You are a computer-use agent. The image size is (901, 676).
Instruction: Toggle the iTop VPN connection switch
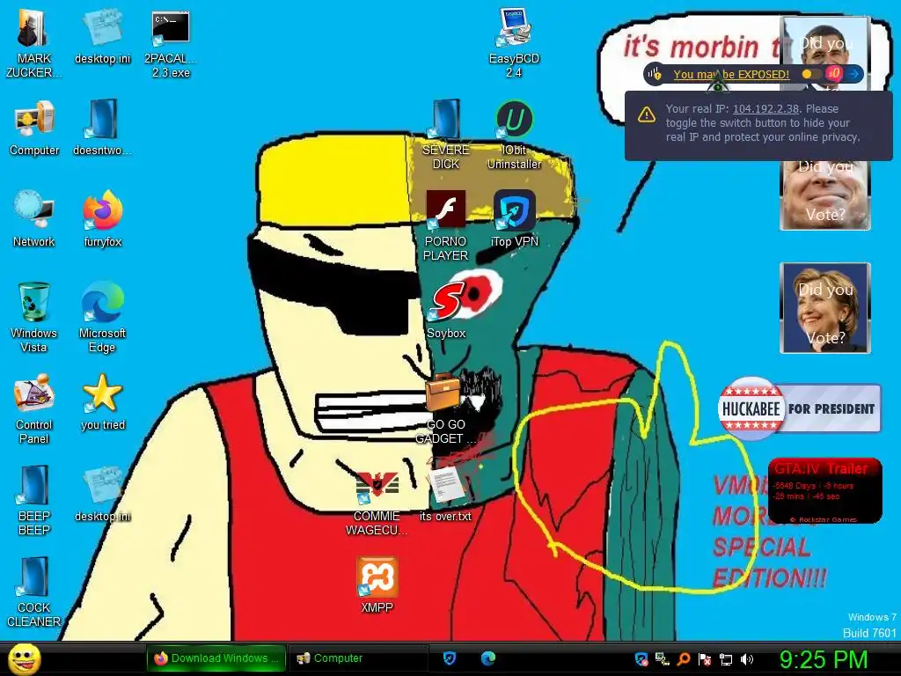coord(810,74)
